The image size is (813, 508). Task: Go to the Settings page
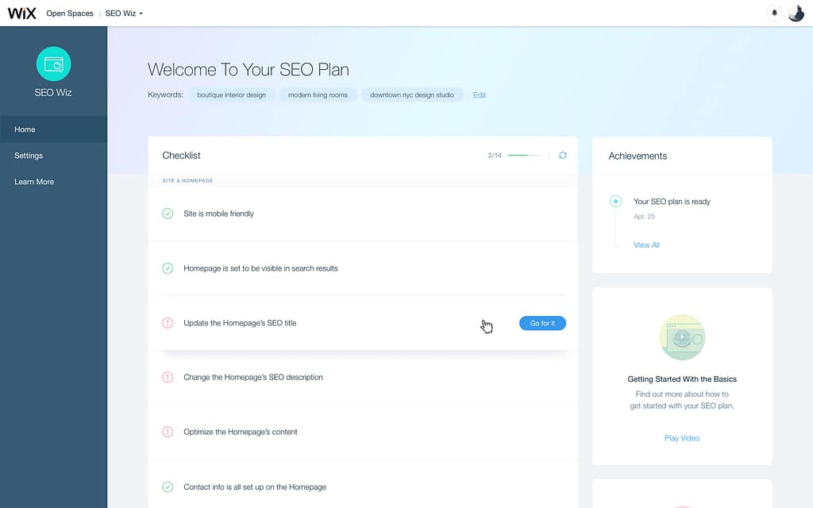28,156
